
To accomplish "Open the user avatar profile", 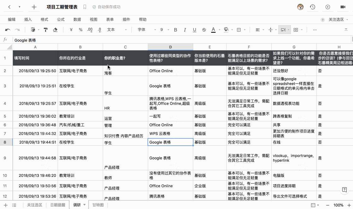I will [300, 7].
